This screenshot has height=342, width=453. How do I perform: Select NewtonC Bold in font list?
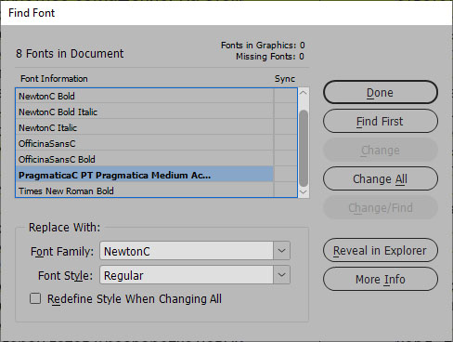(145, 96)
